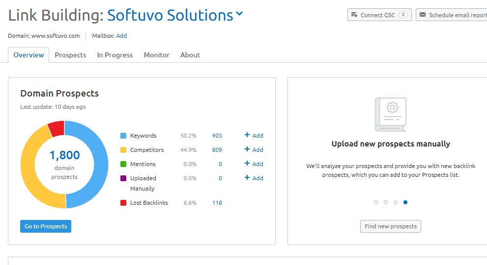Click the plus icon in Mentions row
The height and width of the screenshot is (265, 487).
(247, 163)
